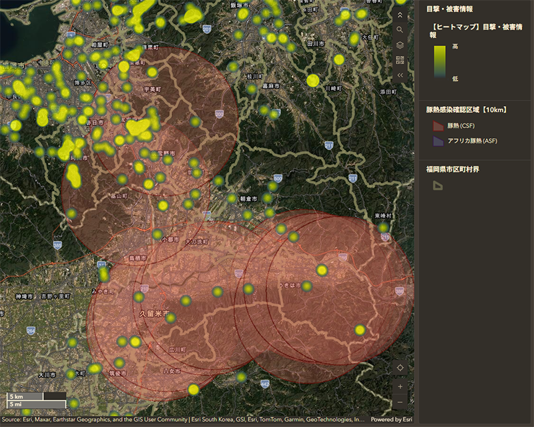The image size is (534, 427).
Task: Click the heatmap spot near うきは市
Action: coord(322,270)
